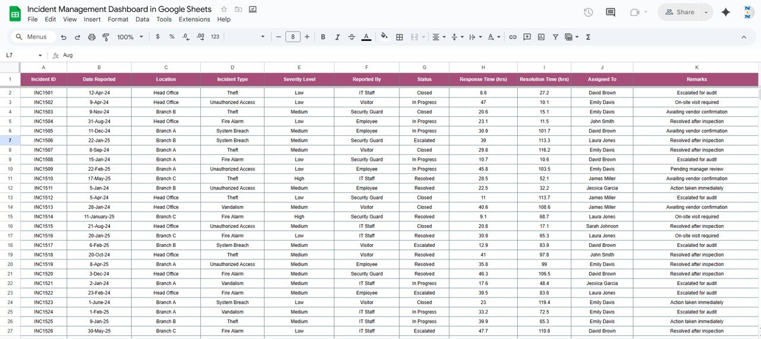The width and height of the screenshot is (761, 339).
Task: Click the Create a filter icon
Action: click(555, 37)
